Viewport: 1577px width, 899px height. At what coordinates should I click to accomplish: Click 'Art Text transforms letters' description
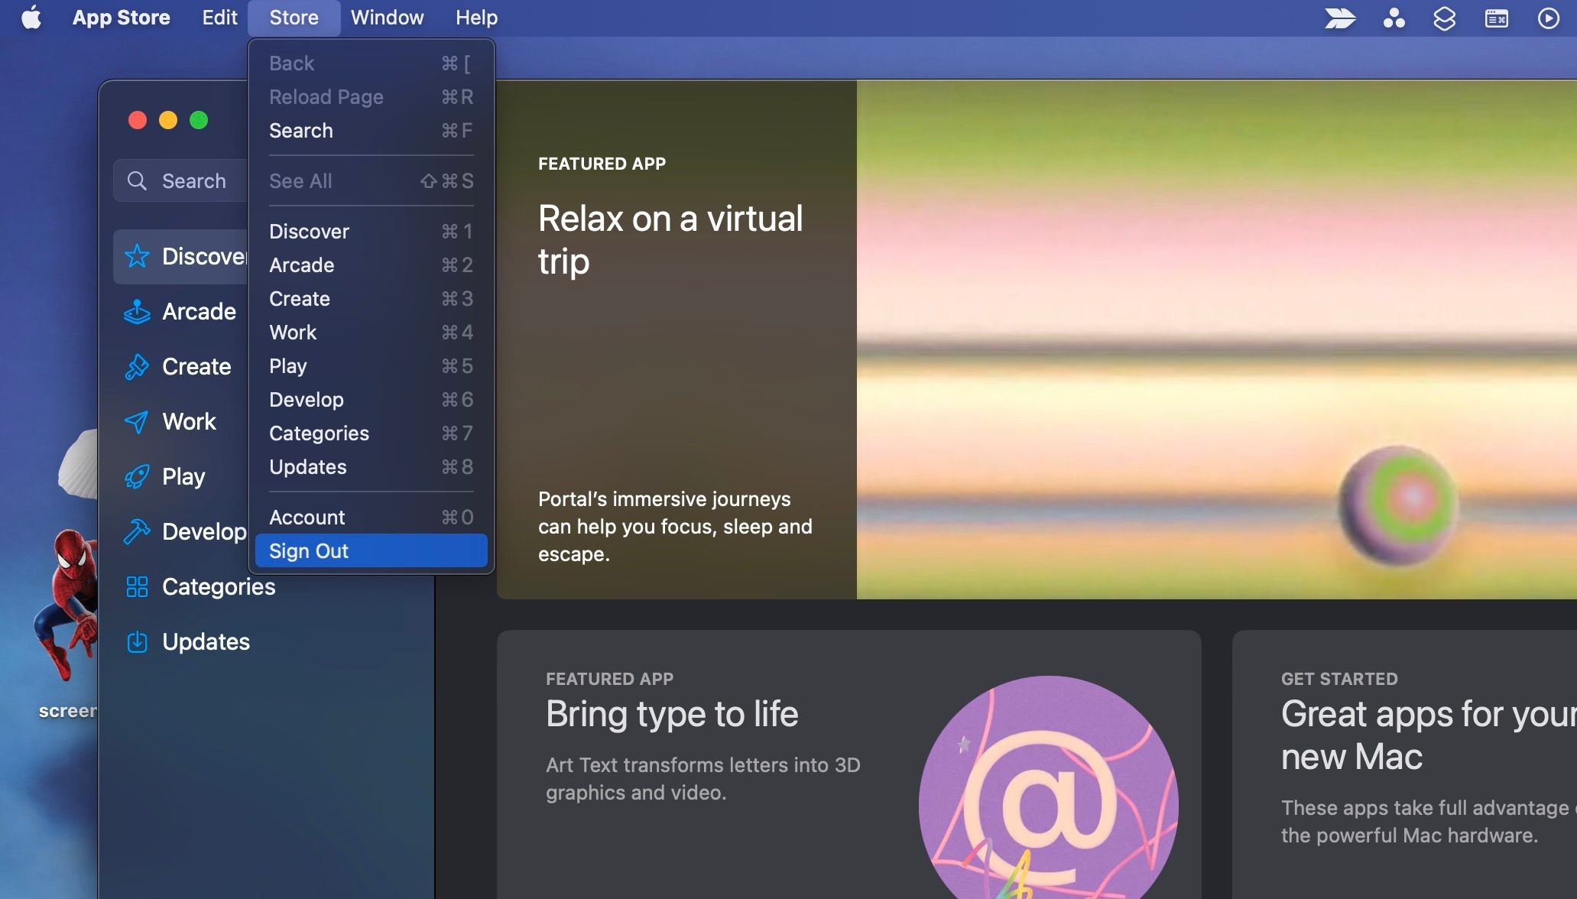pos(703,778)
